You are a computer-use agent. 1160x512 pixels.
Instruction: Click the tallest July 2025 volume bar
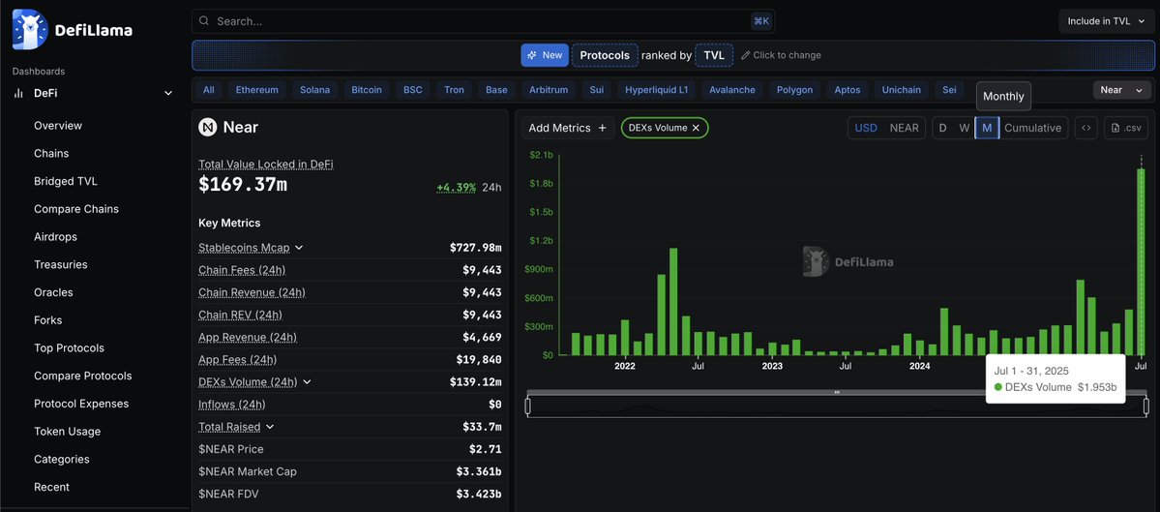pos(1142,262)
